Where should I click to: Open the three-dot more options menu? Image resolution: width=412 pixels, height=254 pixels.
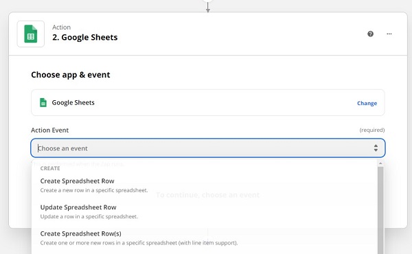389,34
